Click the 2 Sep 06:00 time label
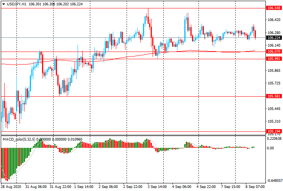The image size is (283, 191). pos(108,186)
